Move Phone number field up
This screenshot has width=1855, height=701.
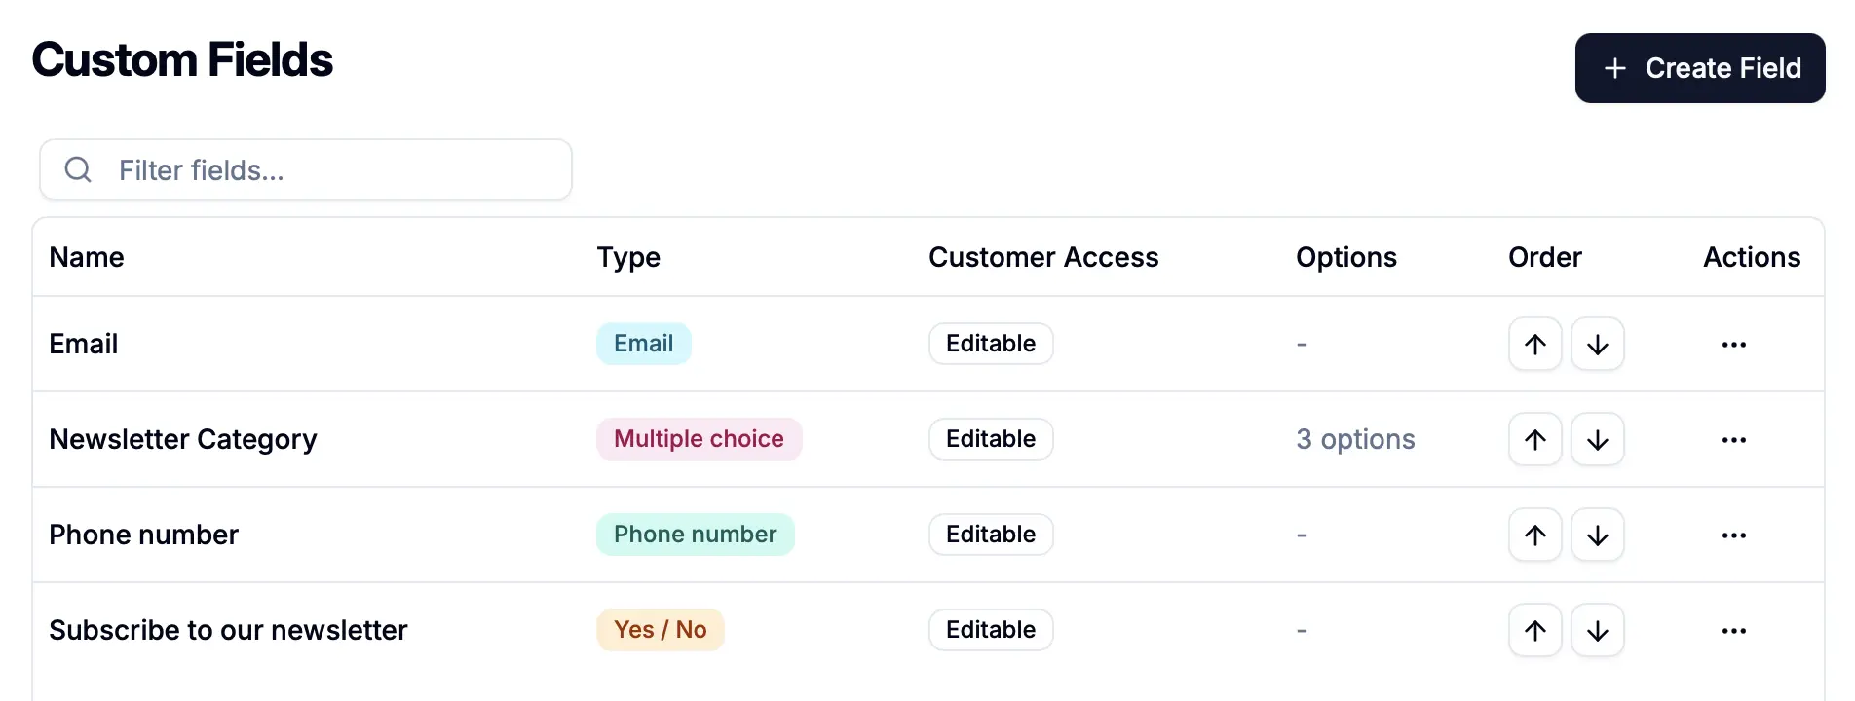[x=1534, y=535]
